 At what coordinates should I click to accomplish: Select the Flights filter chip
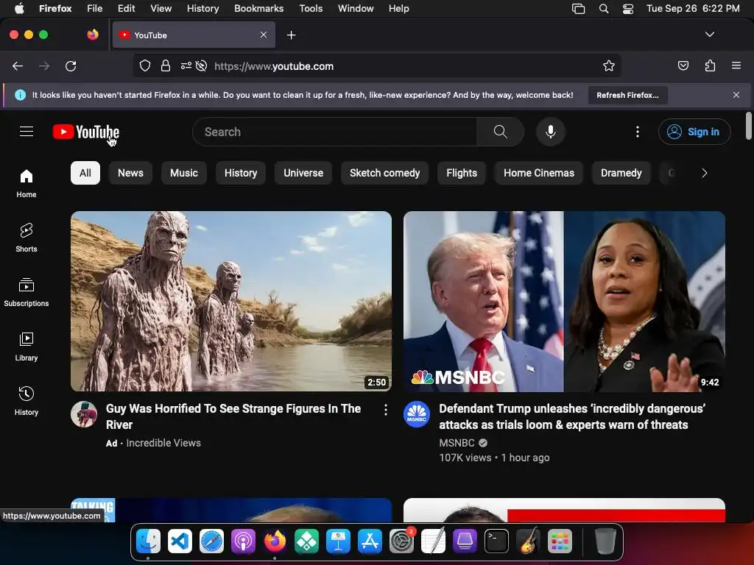pos(462,173)
